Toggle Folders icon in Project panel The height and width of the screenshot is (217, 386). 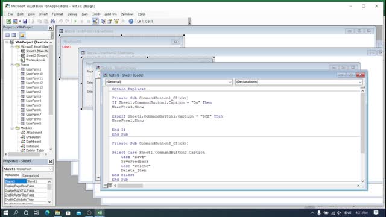pyautogui.click(x=22, y=35)
